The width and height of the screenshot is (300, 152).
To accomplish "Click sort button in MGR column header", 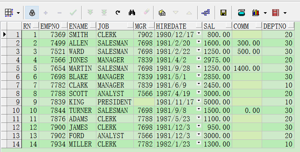I will [151, 26].
